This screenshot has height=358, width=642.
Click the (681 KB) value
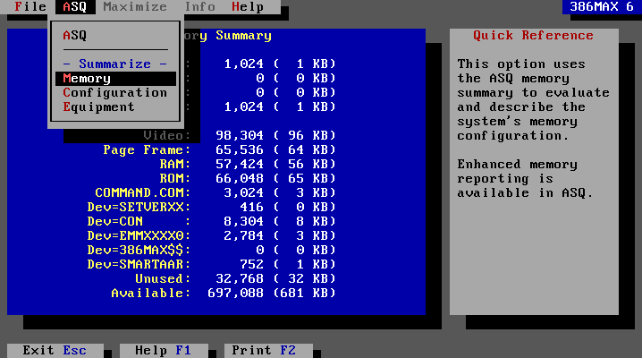pos(304,294)
